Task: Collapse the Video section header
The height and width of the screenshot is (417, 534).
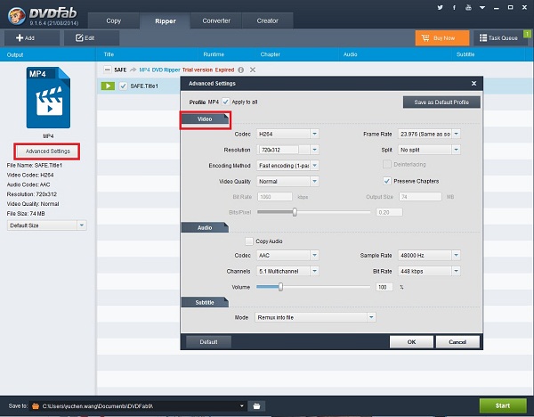Action: [x=205, y=119]
